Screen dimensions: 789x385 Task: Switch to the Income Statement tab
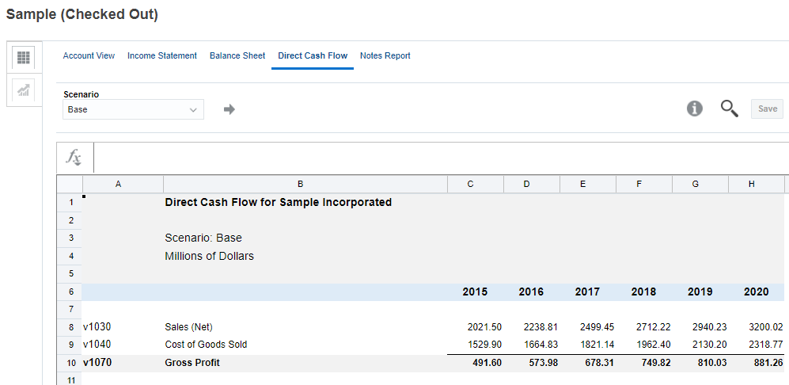(x=162, y=56)
